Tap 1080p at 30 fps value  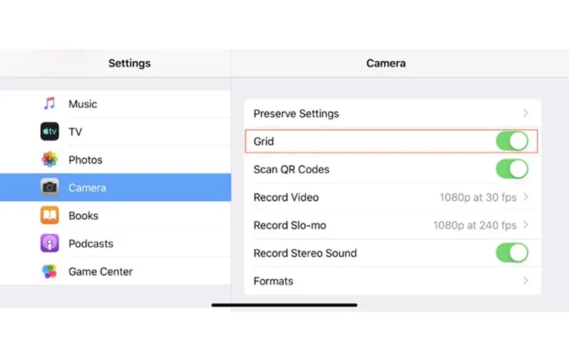click(x=478, y=197)
